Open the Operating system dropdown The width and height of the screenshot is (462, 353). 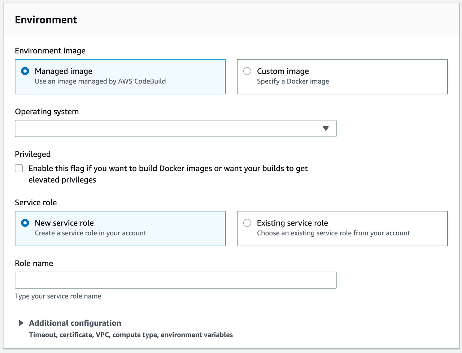pos(175,129)
